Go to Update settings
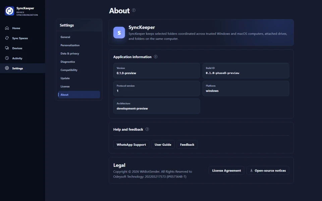The height and width of the screenshot is (201, 322). (79, 78)
